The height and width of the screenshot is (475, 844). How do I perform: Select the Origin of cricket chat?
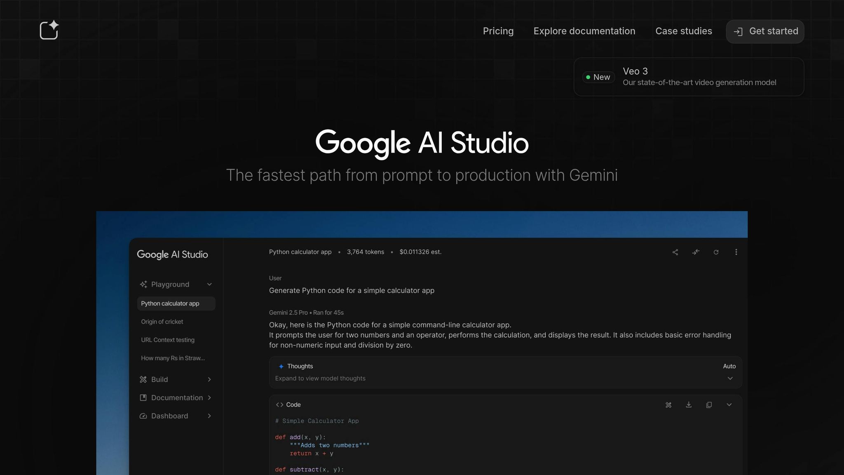162,322
